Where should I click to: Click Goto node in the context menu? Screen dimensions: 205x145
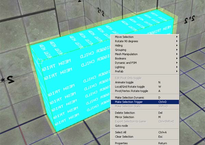[x=121, y=126]
